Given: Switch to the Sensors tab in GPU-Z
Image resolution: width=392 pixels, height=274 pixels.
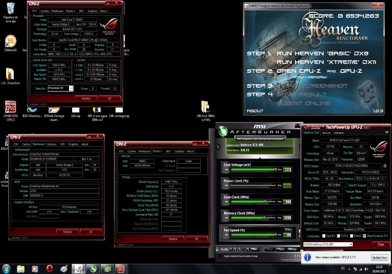Looking at the screenshot, I should tap(326, 133).
